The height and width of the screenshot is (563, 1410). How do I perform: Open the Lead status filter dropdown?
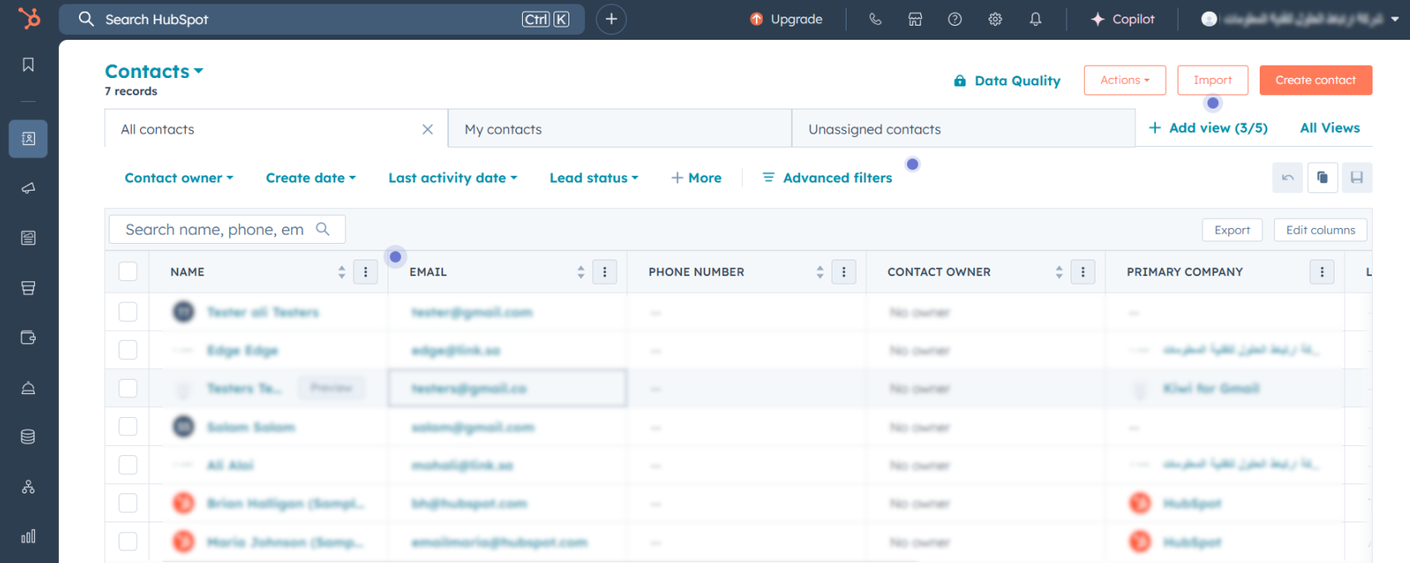tap(593, 177)
